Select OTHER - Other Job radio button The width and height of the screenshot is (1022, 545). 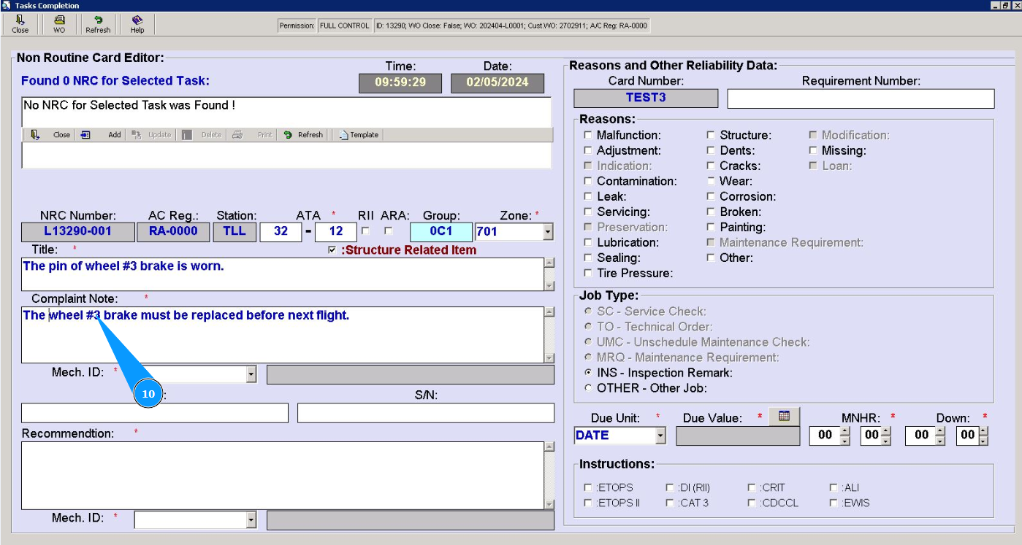pos(588,388)
